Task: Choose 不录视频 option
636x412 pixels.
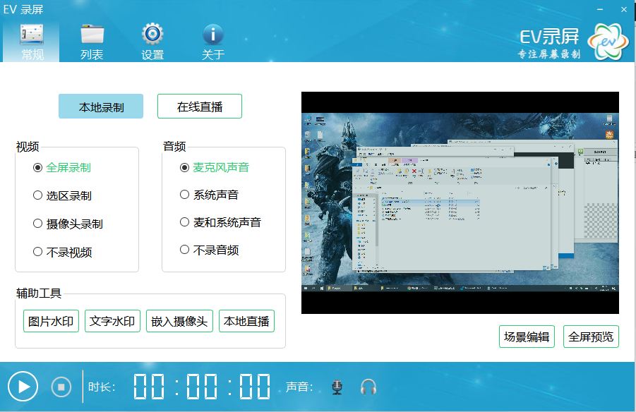Action: (62, 252)
